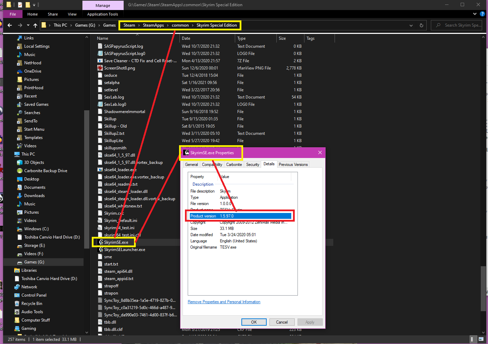
Task: Click the Saved Games folder icon
Action: 20,104
